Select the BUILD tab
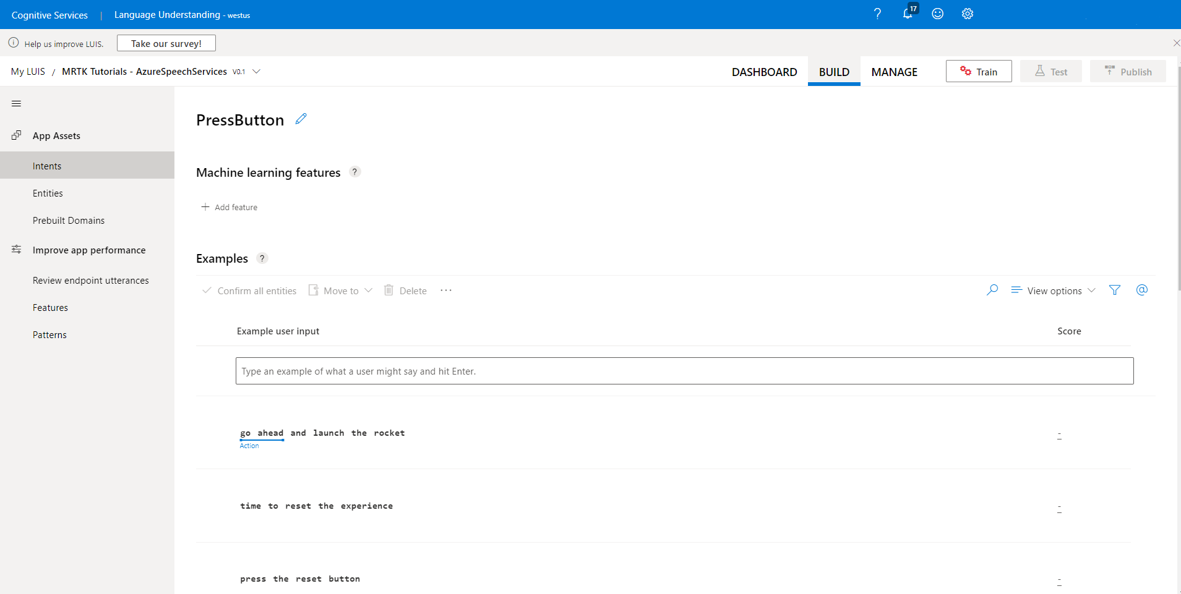1181x594 pixels. coord(834,72)
